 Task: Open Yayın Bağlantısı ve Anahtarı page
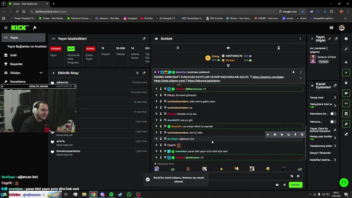[x=27, y=46]
